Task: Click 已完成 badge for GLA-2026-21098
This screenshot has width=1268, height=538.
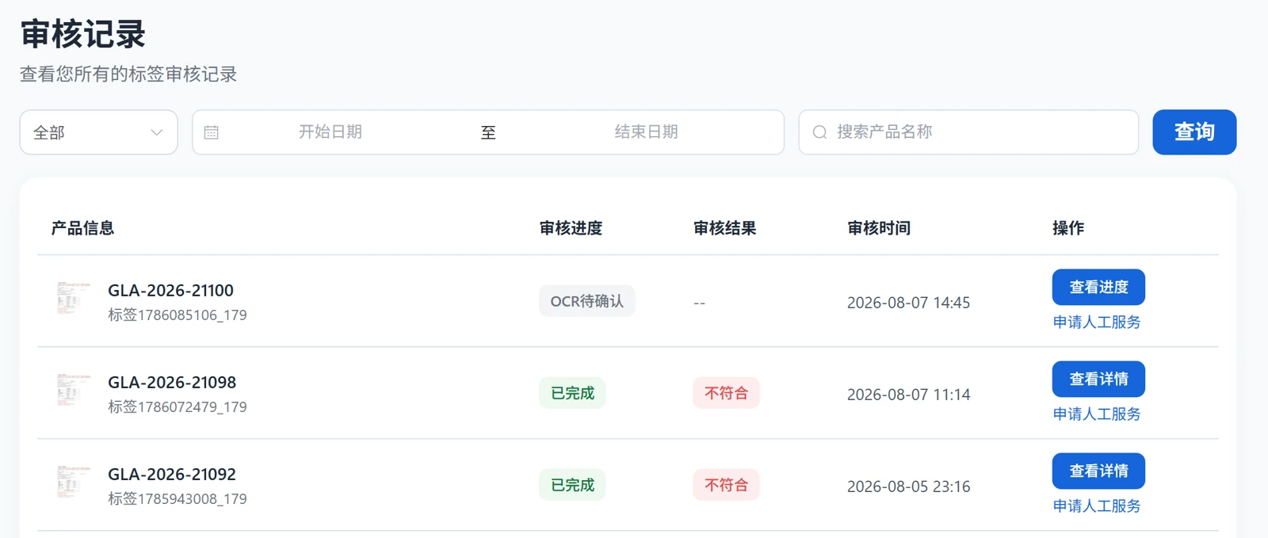Action: tap(572, 393)
